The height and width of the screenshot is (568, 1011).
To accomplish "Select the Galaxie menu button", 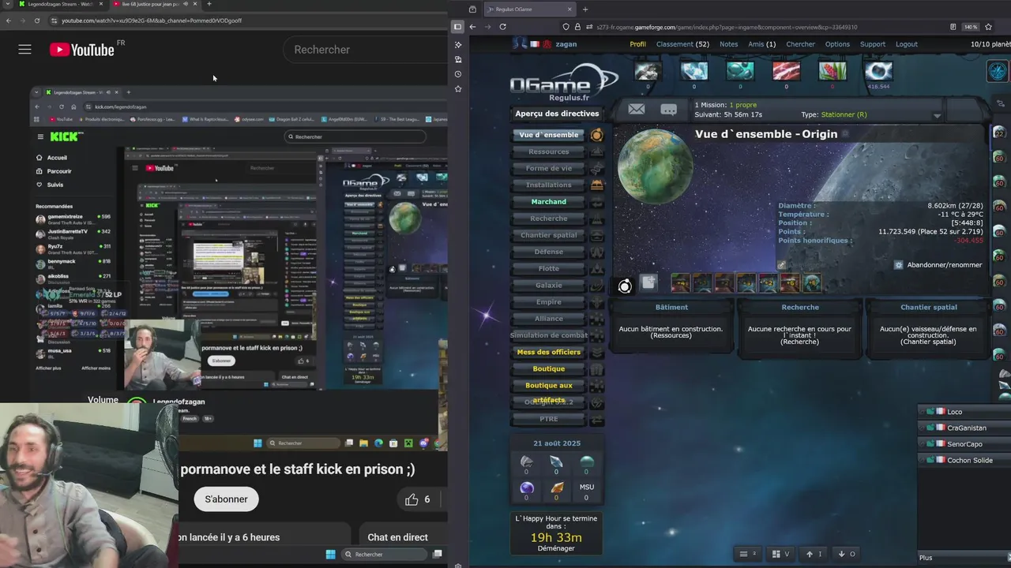I will coord(548,286).
